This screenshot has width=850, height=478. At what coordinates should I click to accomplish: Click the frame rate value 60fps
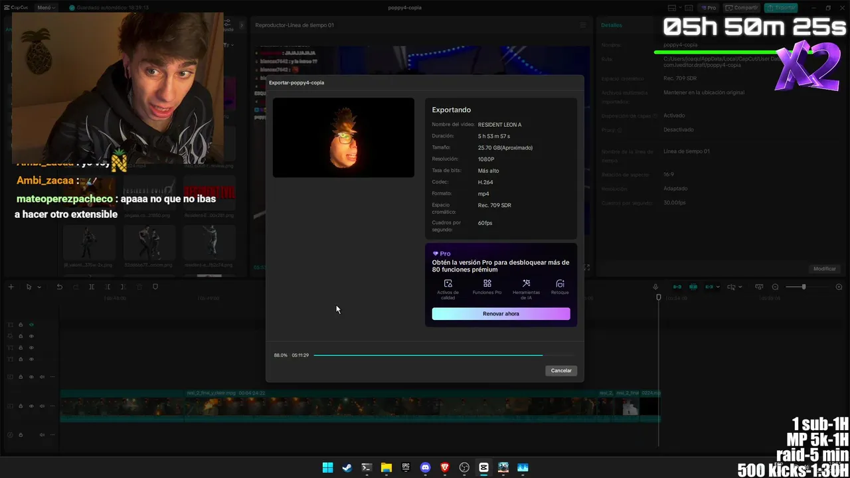tap(485, 223)
